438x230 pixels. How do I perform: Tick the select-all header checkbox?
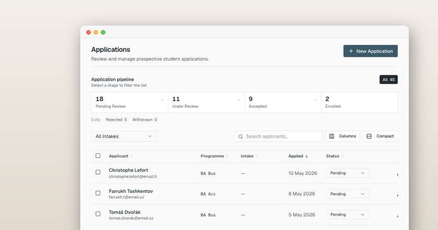pos(98,156)
